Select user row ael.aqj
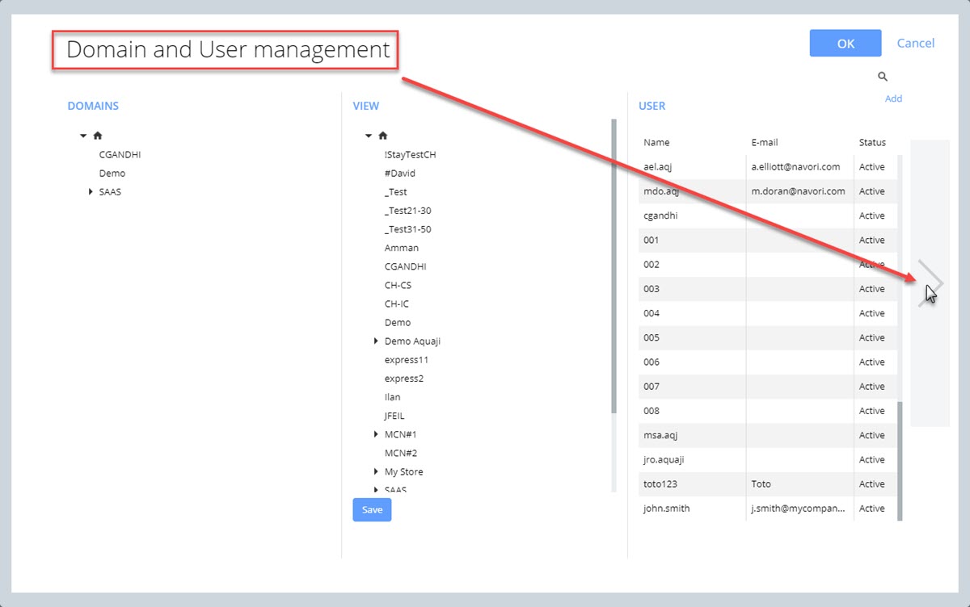The image size is (970, 607). pos(767,167)
